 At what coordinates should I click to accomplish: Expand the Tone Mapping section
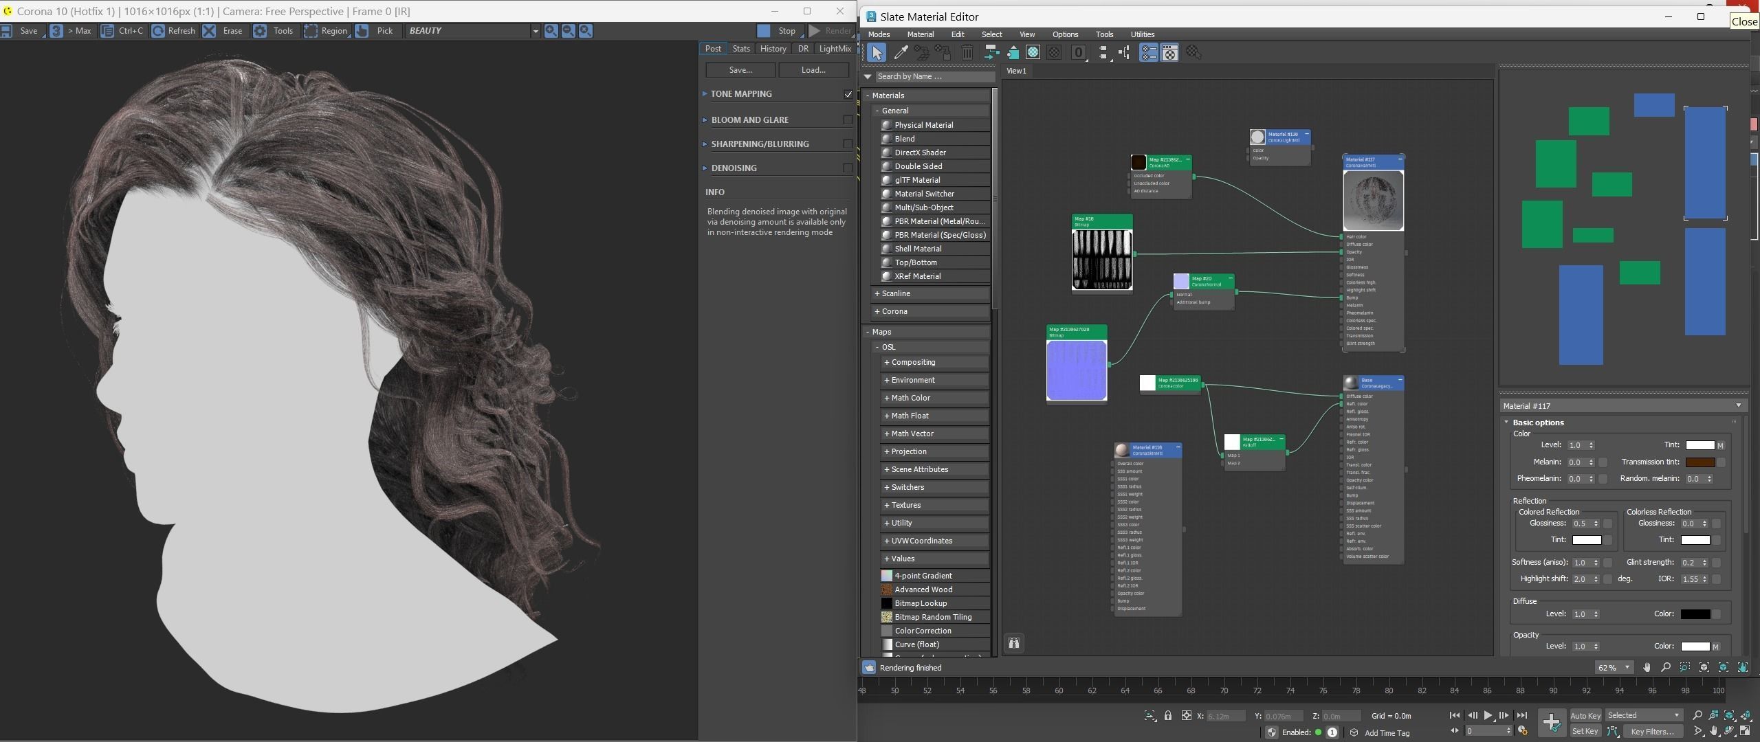(x=705, y=93)
